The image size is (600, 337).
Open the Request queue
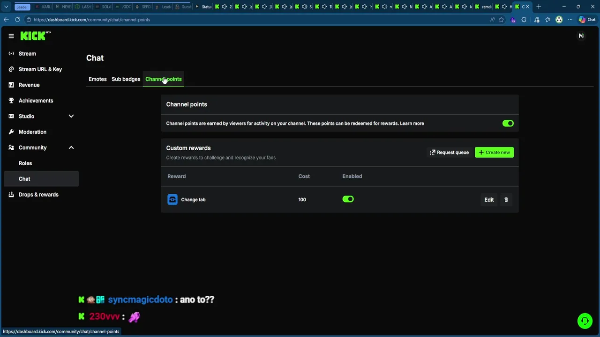(x=449, y=153)
